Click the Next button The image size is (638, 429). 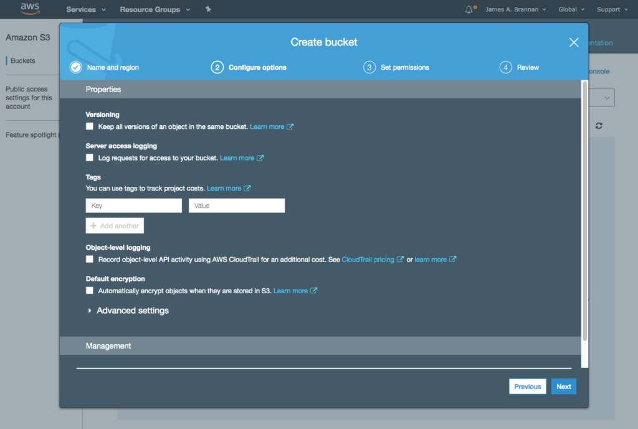pyautogui.click(x=563, y=387)
